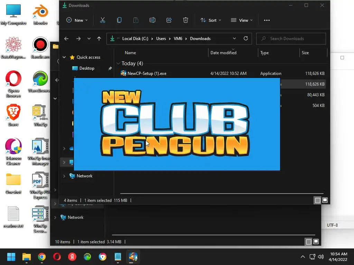
Task: Click UTF-8 encoding in Notepad status bar
Action: (x=332, y=225)
